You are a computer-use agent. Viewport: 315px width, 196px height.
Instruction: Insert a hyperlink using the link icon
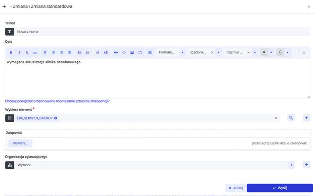click(116, 52)
